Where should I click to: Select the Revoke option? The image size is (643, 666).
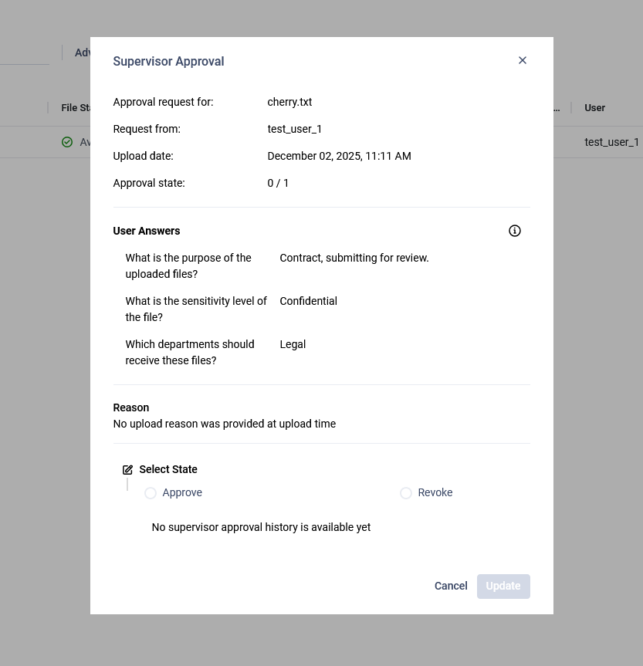pos(435,492)
